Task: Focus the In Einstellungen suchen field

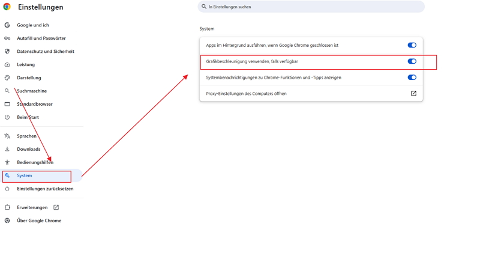Action: point(312,7)
